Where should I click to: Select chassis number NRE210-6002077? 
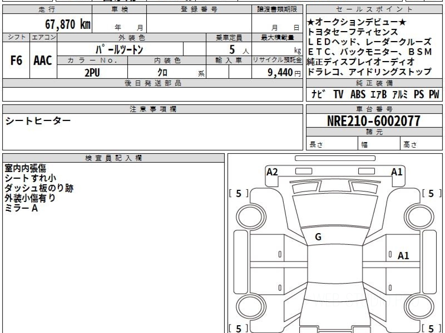375,121
